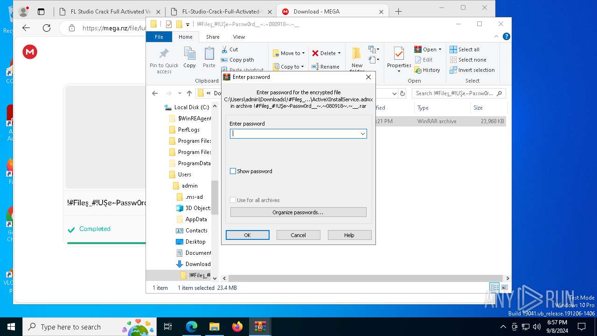Screen dimensions: 597x336
Task: Select Desktop in navigation tree
Action: point(190,242)
